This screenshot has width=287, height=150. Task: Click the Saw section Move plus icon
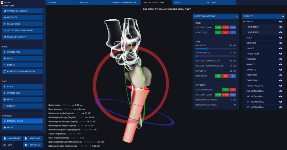click(x=4, y=99)
